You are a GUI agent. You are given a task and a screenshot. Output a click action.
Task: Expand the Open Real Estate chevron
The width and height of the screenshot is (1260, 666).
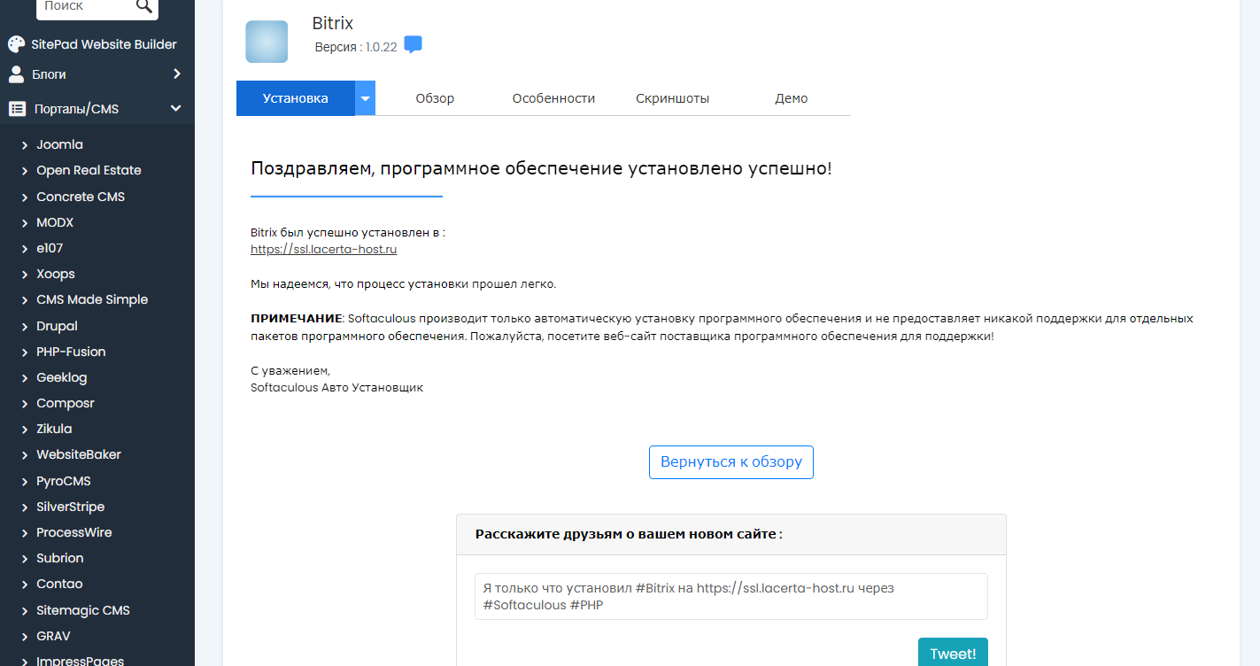pos(26,171)
